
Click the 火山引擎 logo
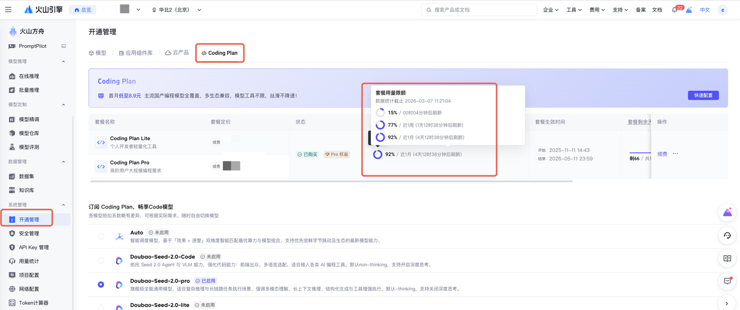click(43, 10)
